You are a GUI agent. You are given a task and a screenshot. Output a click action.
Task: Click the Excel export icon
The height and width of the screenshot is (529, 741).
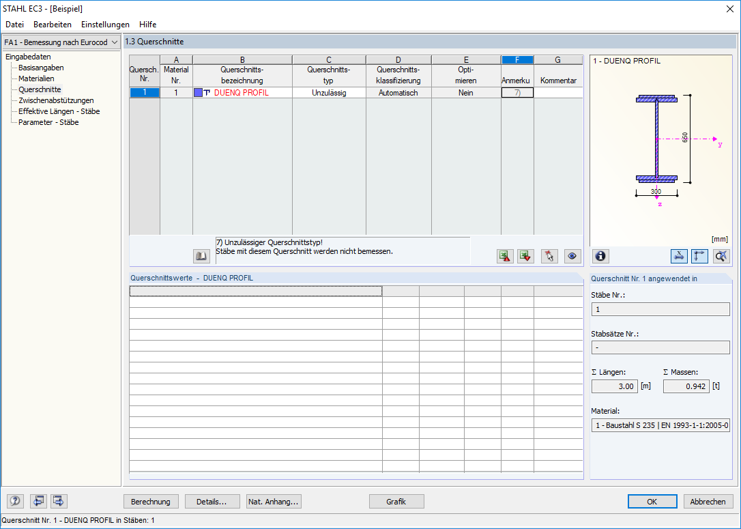point(505,256)
